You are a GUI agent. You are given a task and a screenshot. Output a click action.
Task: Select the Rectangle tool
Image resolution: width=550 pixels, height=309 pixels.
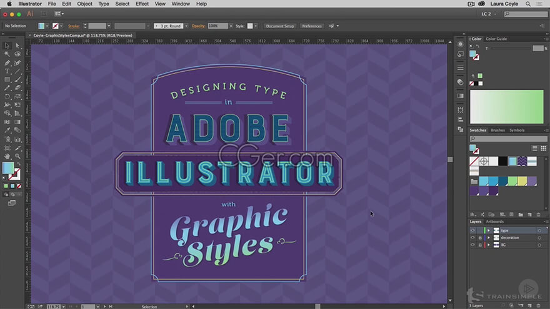pyautogui.click(x=7, y=79)
